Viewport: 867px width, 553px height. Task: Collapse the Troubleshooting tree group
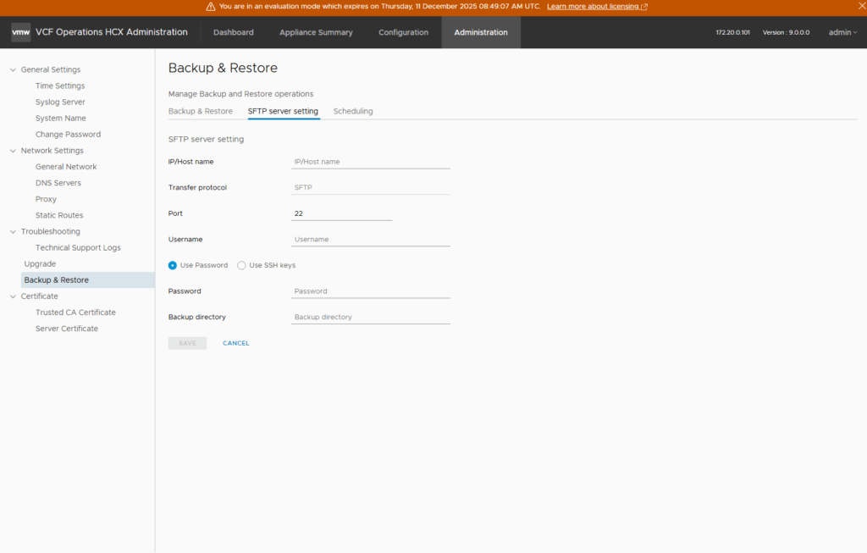13,231
